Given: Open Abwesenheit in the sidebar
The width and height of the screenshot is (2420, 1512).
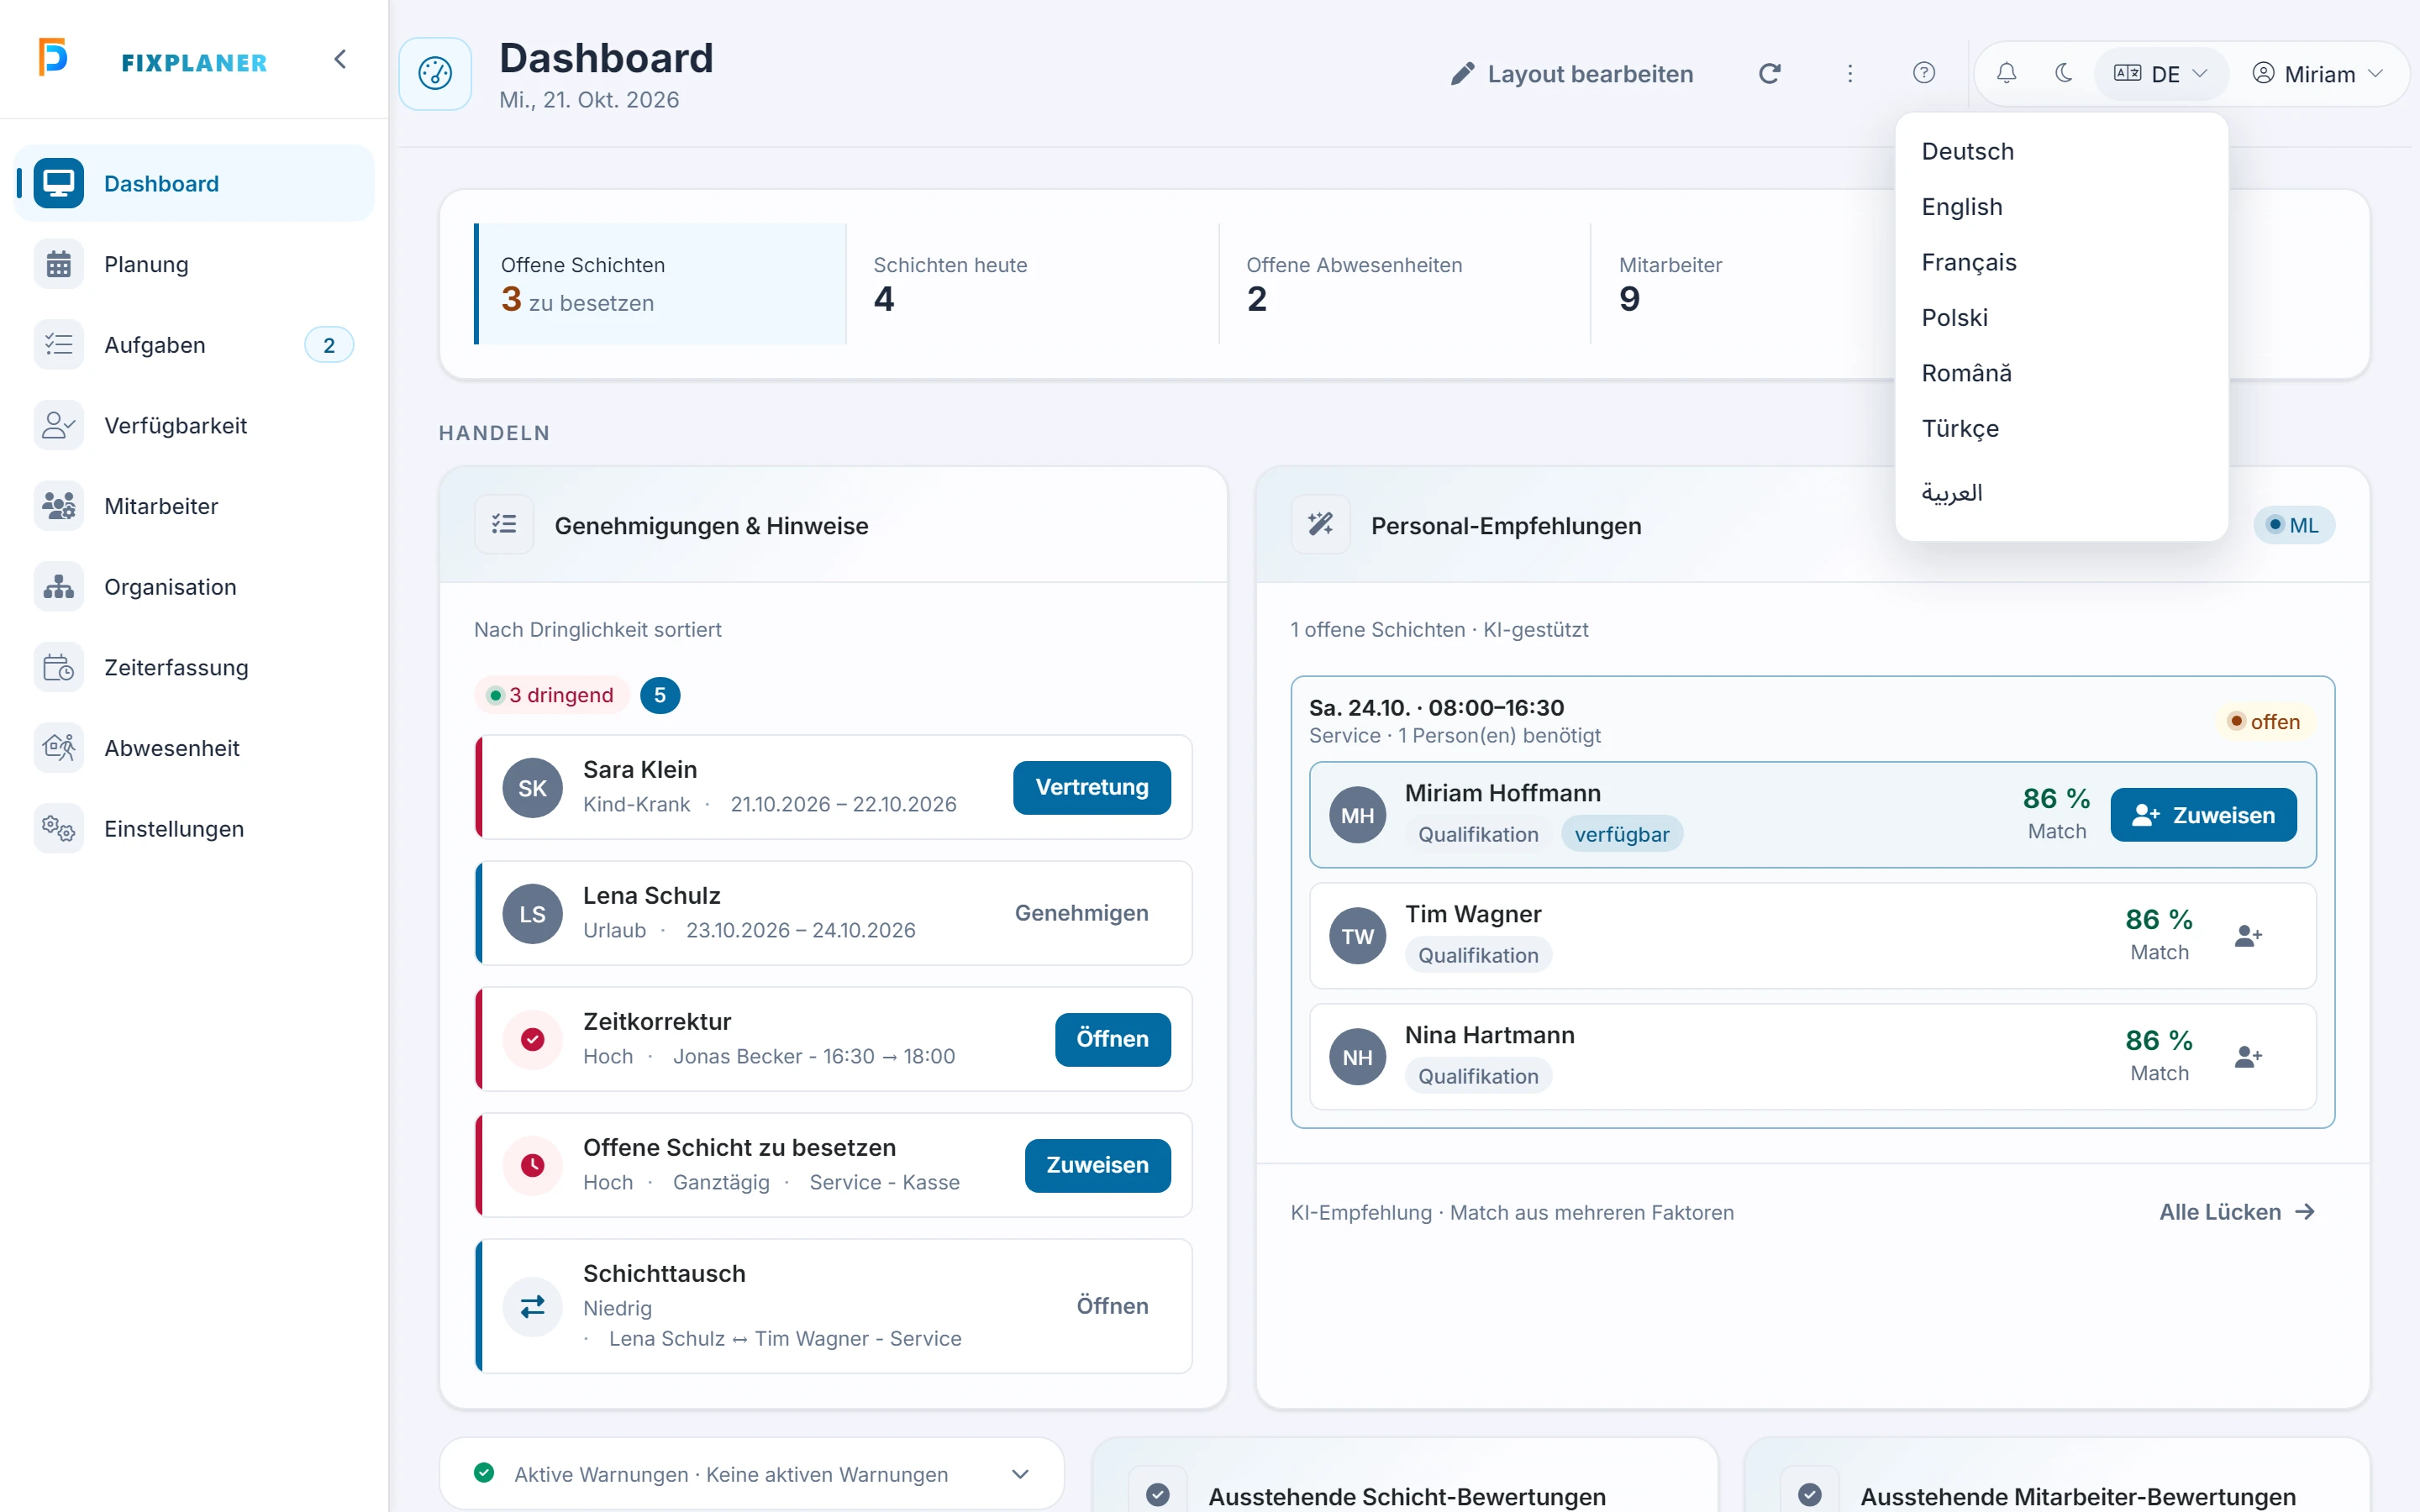Looking at the screenshot, I should coord(194,748).
